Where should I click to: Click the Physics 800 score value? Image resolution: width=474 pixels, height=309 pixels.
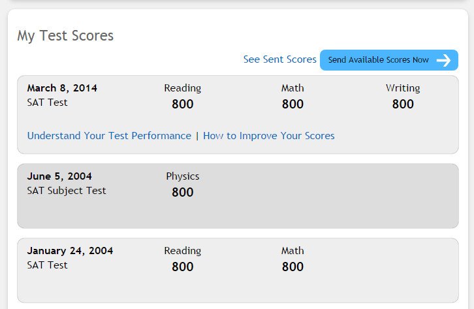click(183, 192)
